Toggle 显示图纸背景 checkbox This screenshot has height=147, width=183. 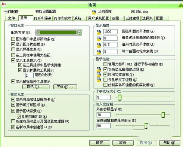click(x=13, y=111)
